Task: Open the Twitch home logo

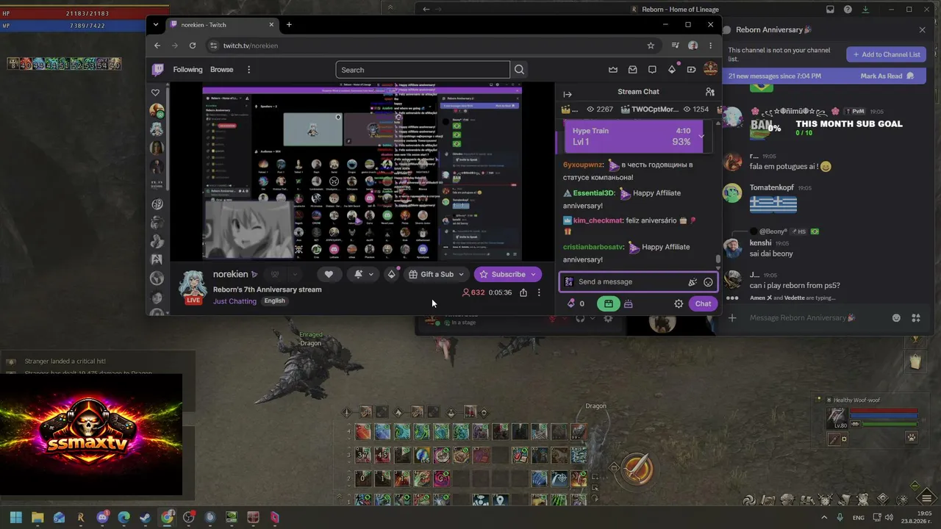Action: tap(157, 70)
